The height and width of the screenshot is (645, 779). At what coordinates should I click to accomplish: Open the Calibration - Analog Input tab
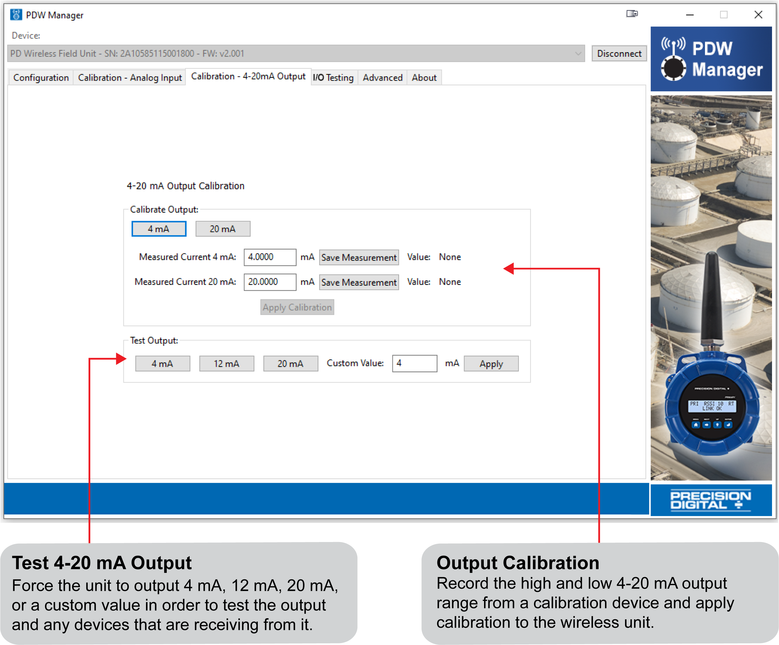(x=130, y=78)
